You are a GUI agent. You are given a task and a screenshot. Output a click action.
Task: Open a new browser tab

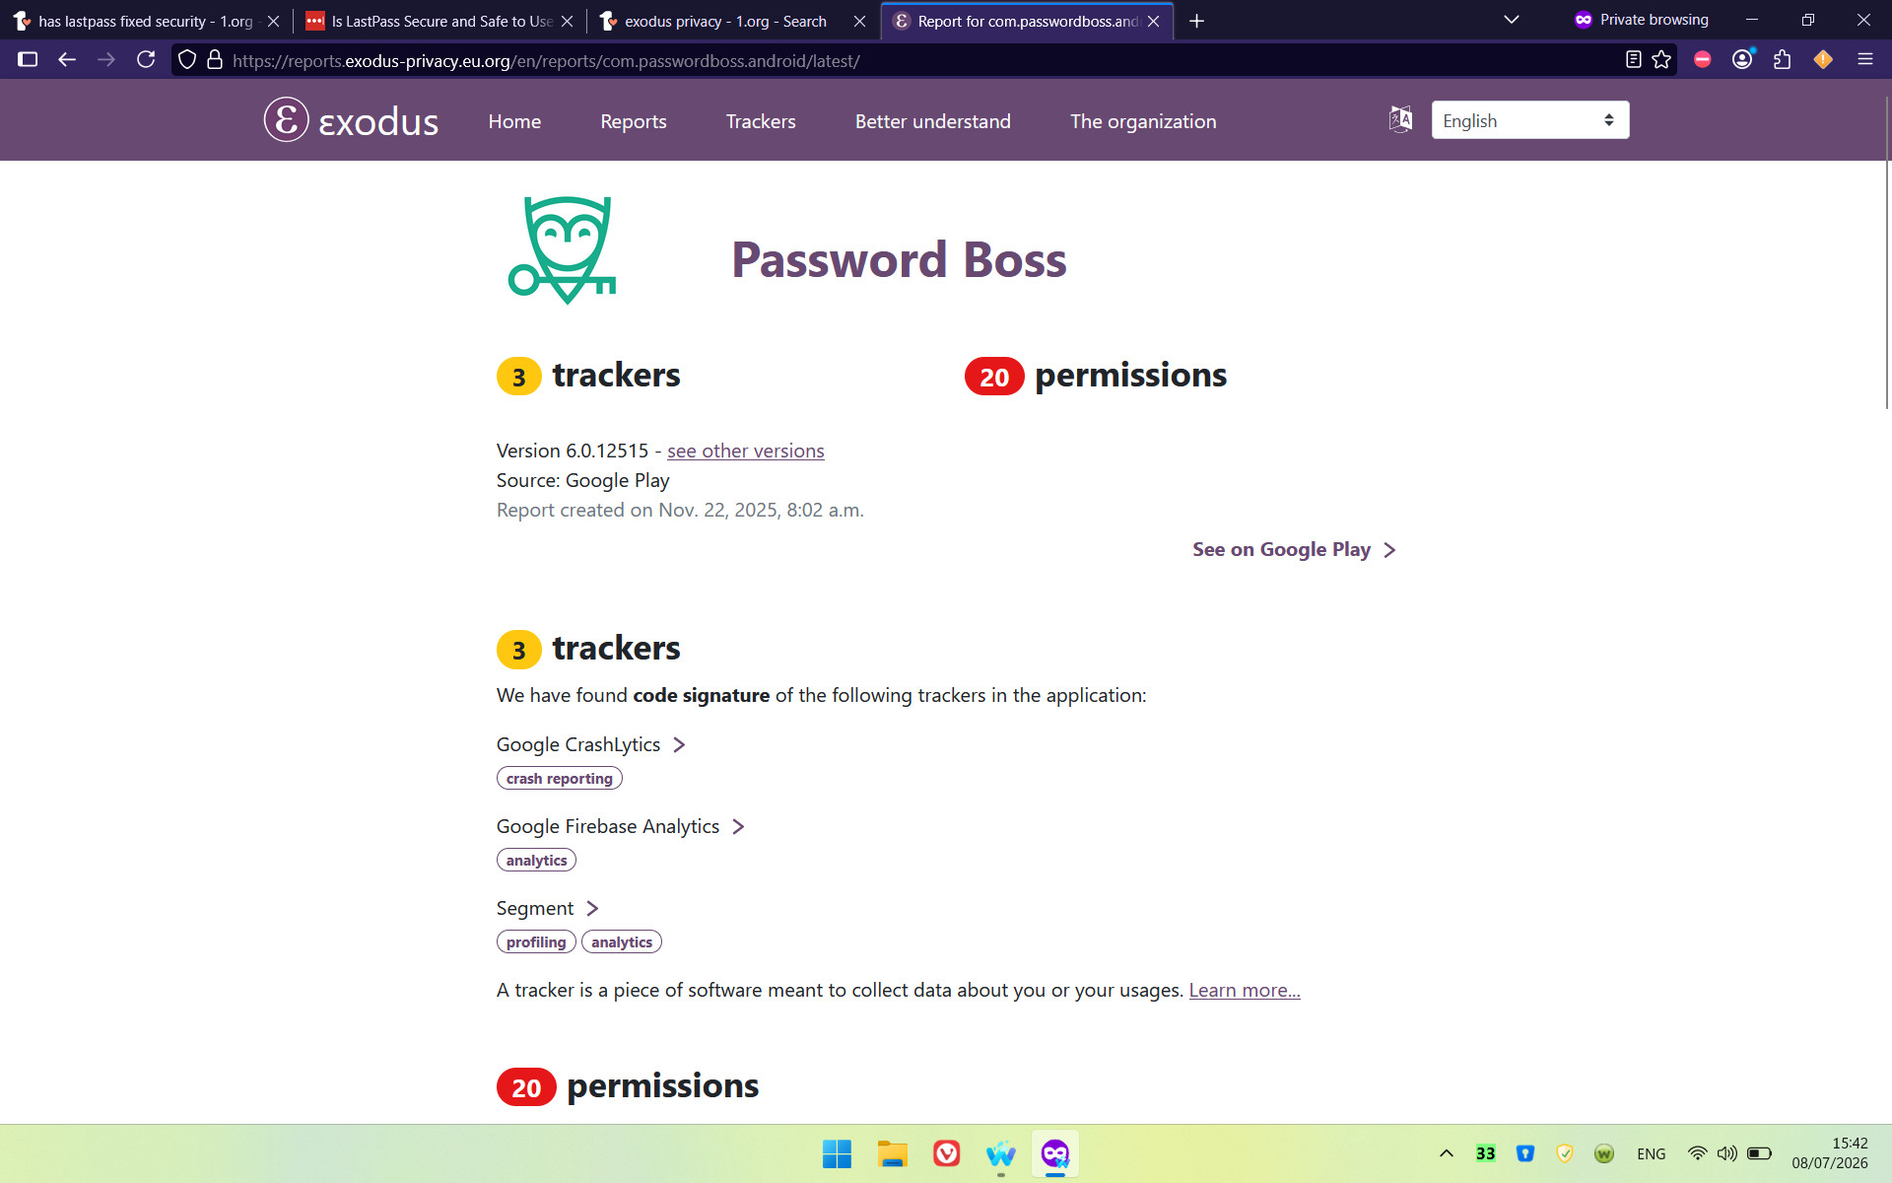point(1196,21)
